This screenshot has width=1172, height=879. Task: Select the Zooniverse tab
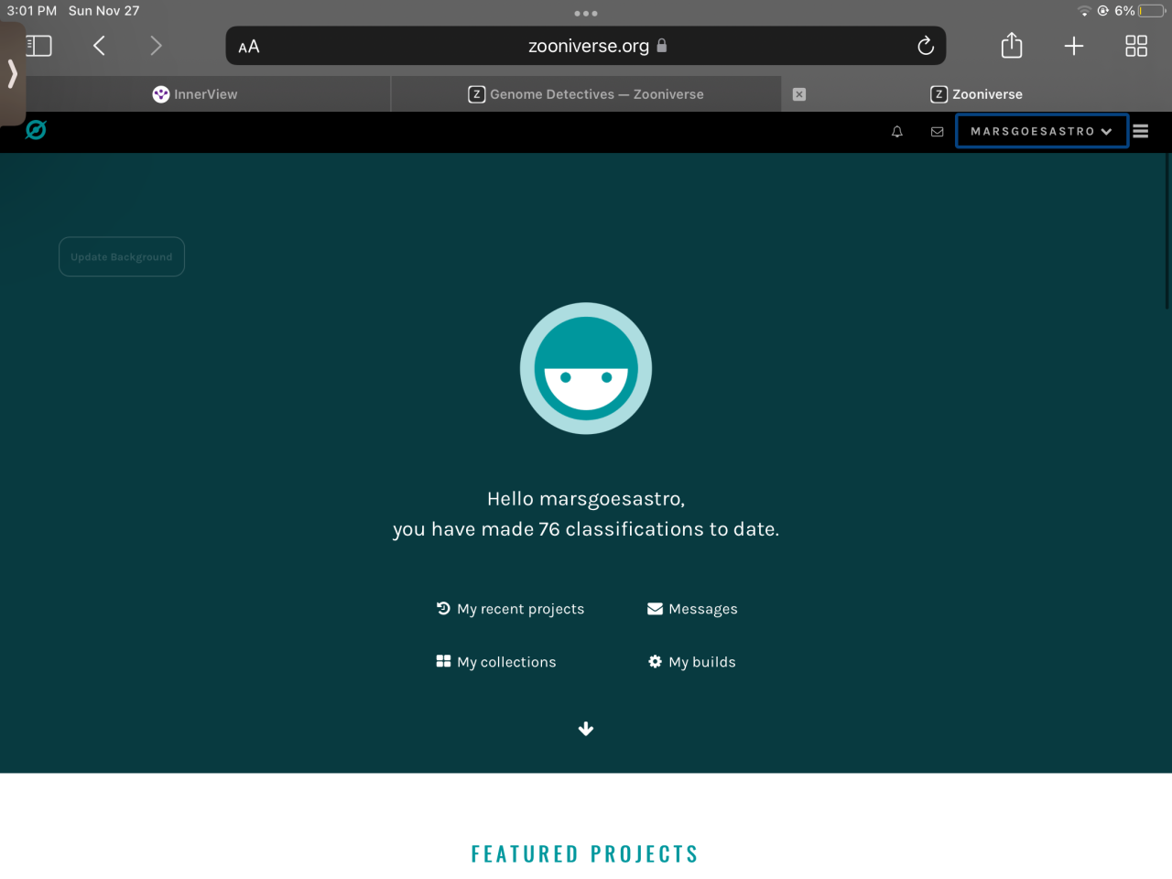(976, 94)
